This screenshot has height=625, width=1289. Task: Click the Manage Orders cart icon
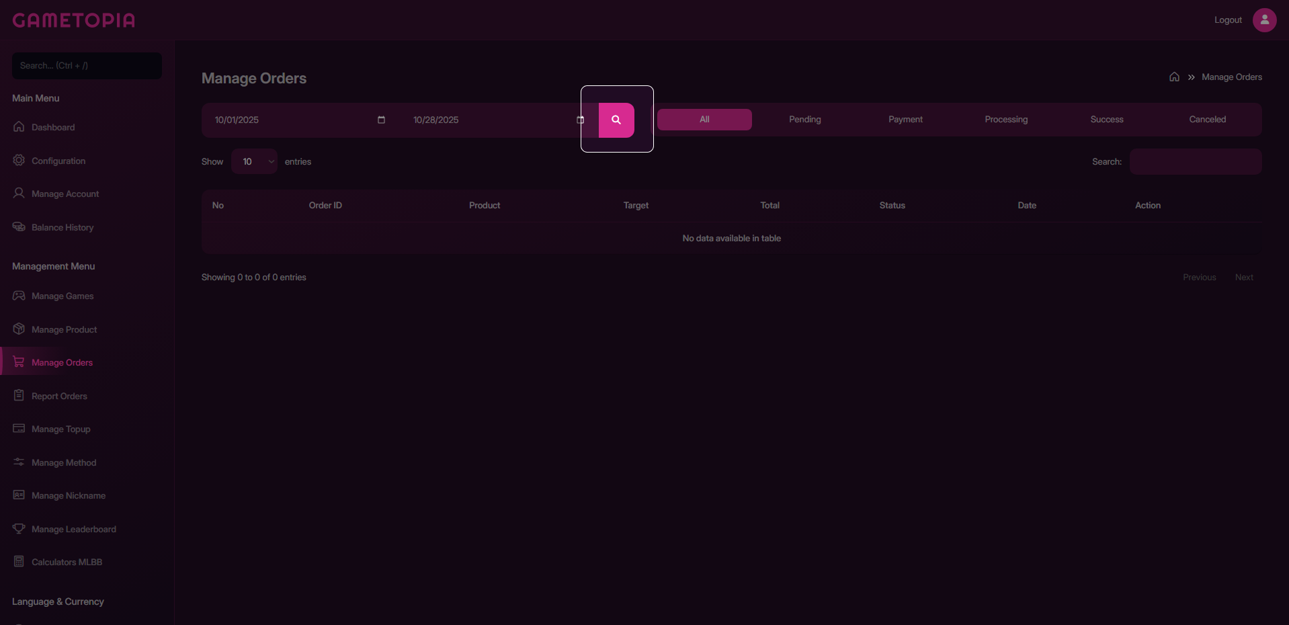click(19, 362)
